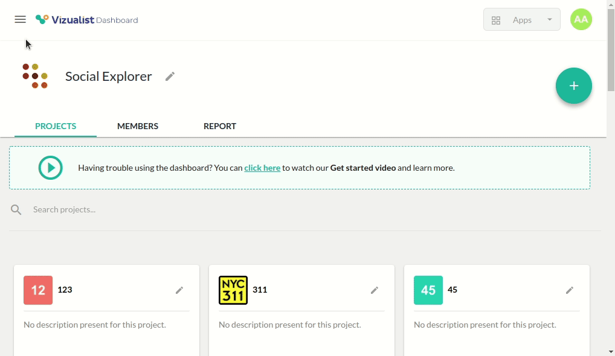Edit project 45 with pencil icon
615x356 pixels.
click(570, 290)
